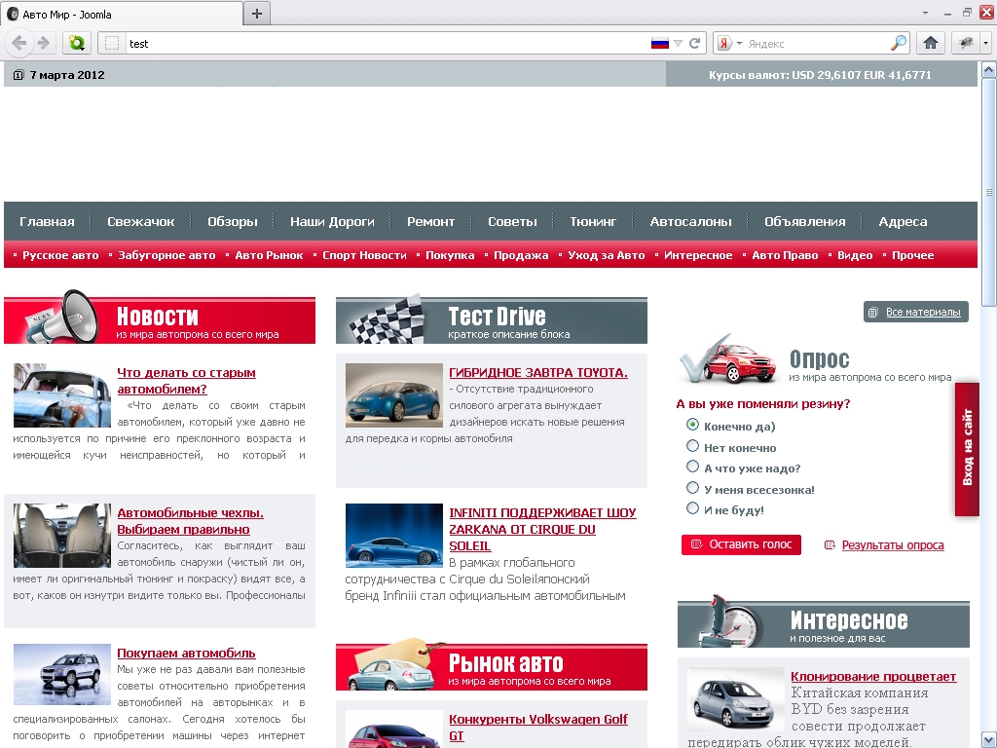This screenshot has height=748, width=997.
Task: Go to Спорт Новости submenu section
Action: (364, 255)
